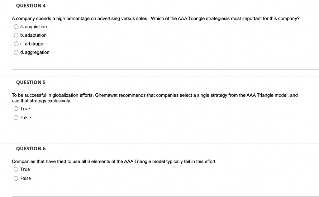This screenshot has width=319, height=197.
Task: Click the QUESTION 5 heading
Action: coord(31,82)
